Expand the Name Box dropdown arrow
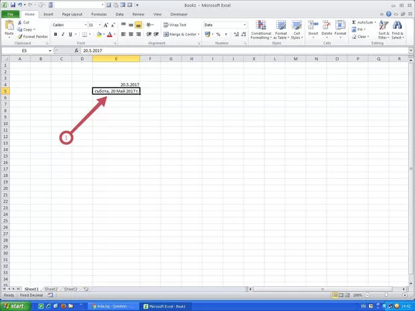 pos(50,51)
